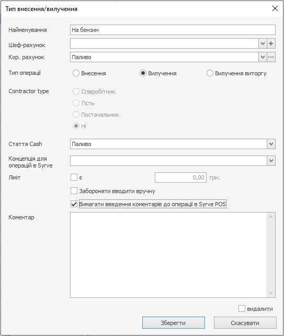Click the ellipsis button beside Кор. рахунок
The height and width of the screenshot is (336, 284).
coord(271,57)
